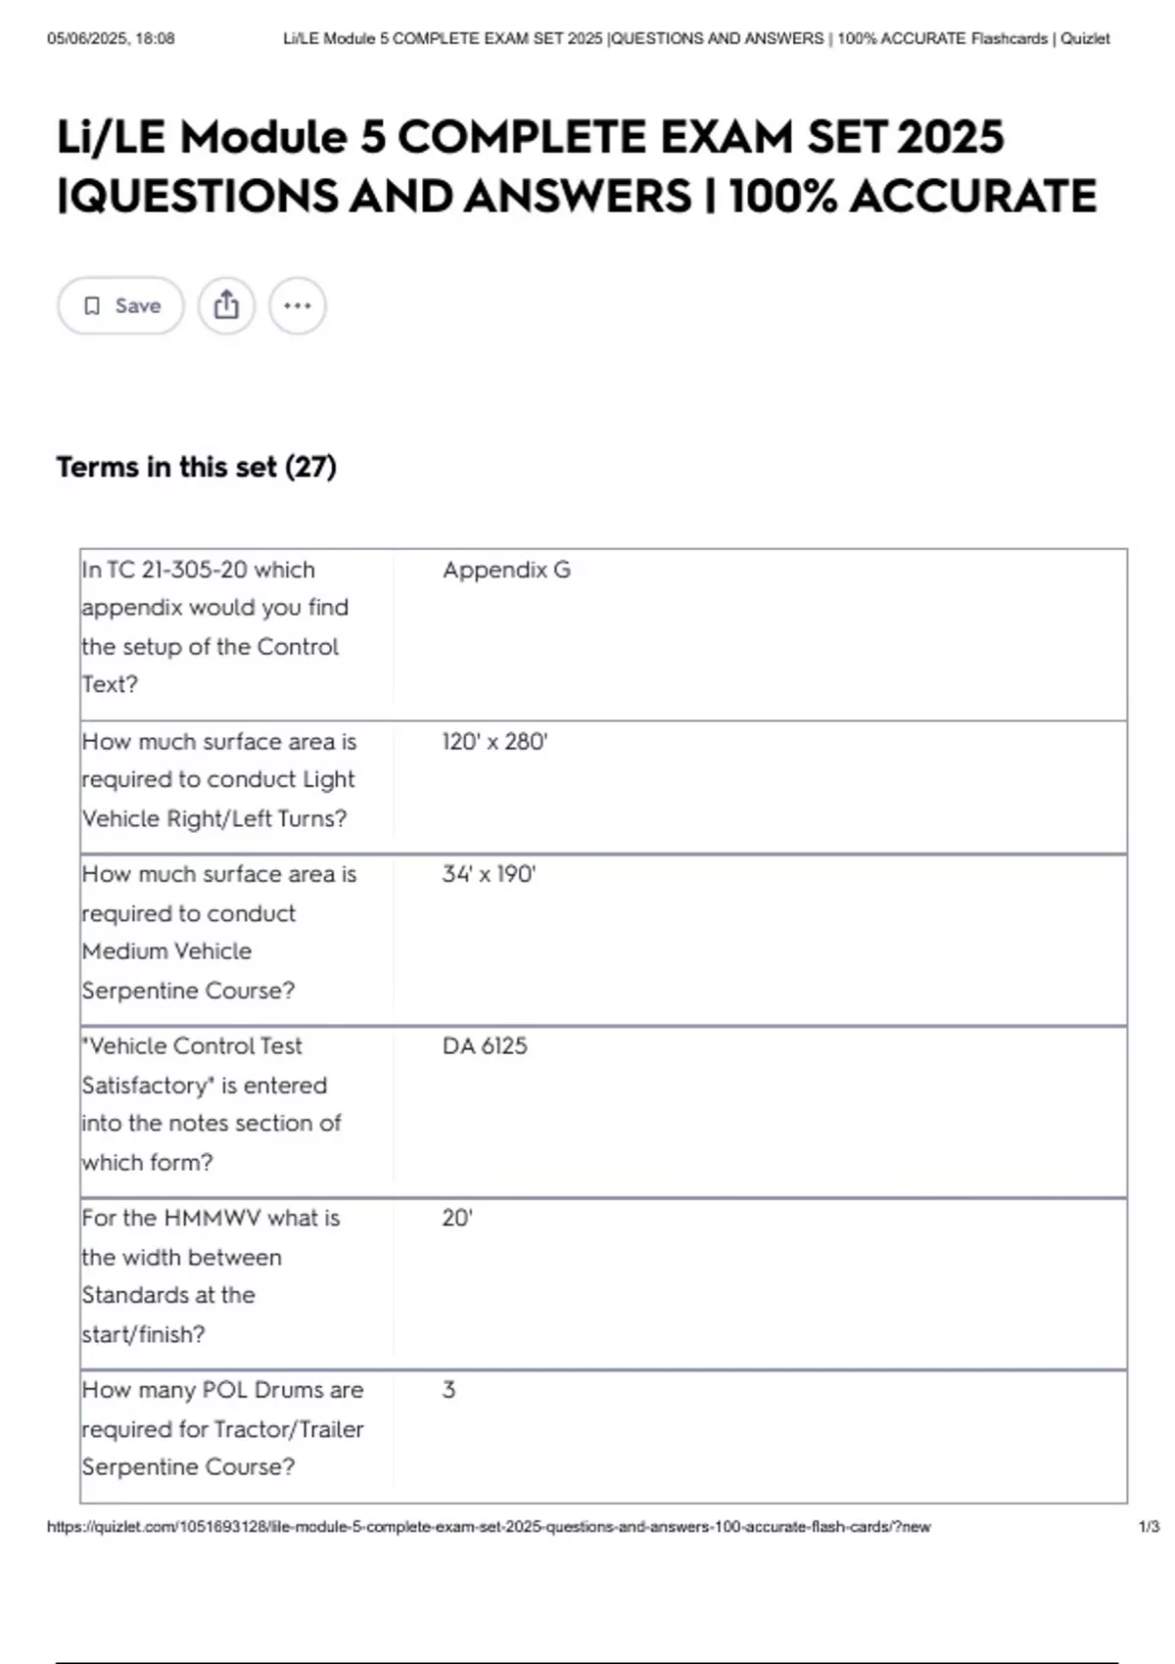Select the Medium Vehicle Serpentine Course question
This screenshot has width=1175, height=1664.
click(218, 932)
